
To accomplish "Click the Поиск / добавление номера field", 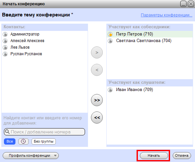I will pos(44,132).
